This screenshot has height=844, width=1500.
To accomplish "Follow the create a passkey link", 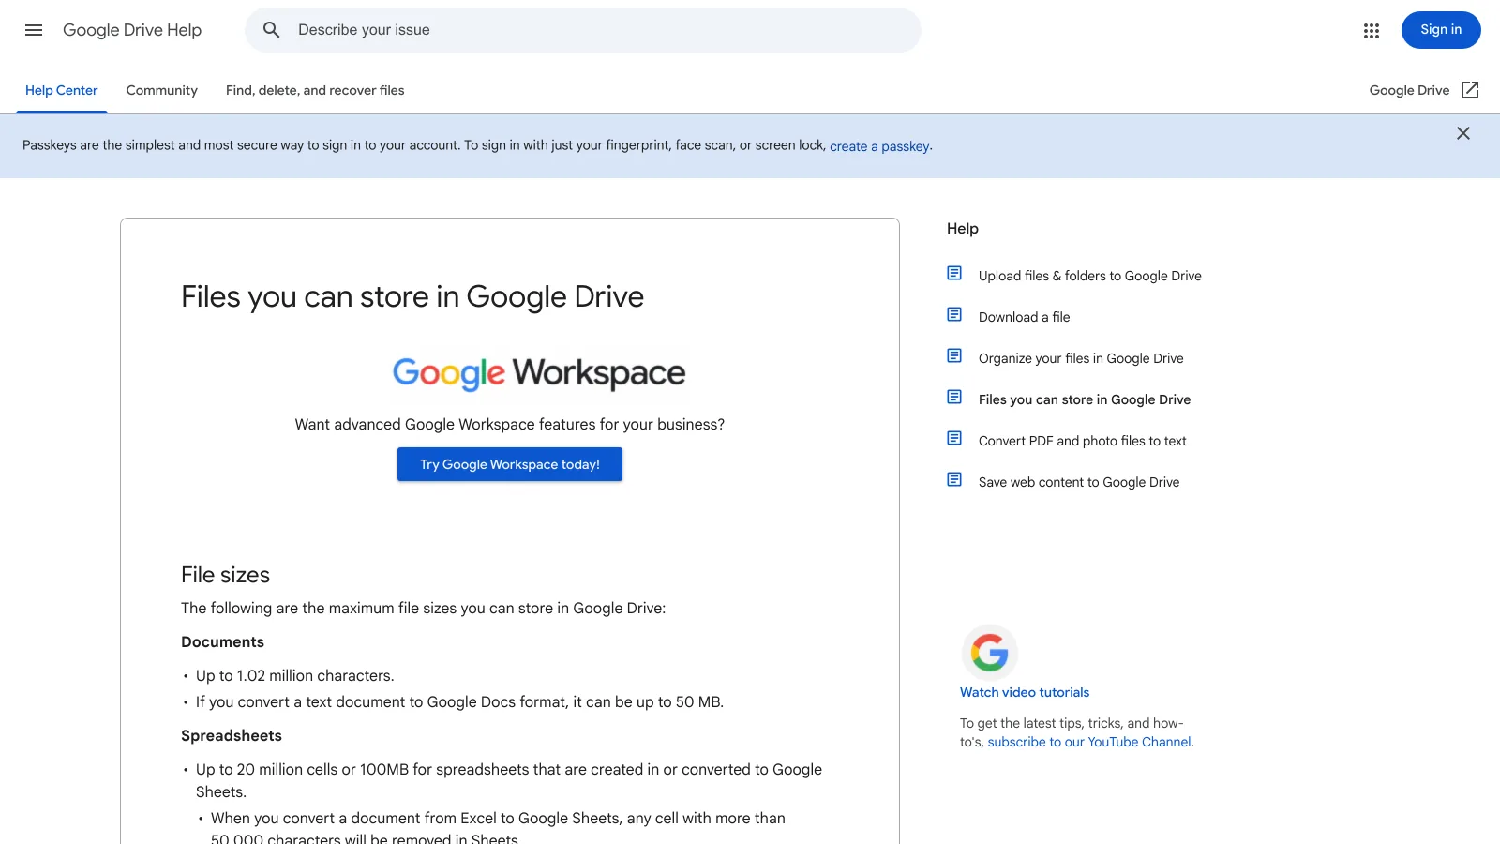I will (x=879, y=146).
